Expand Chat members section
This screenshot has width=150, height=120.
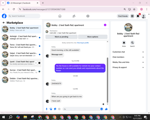pyautogui.click(x=128, y=57)
